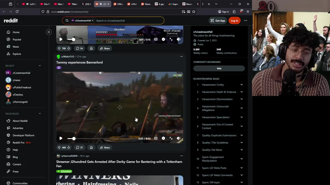Expand rule 2 Harassment: Death & Violence
The image size is (330, 185).
(242, 92)
